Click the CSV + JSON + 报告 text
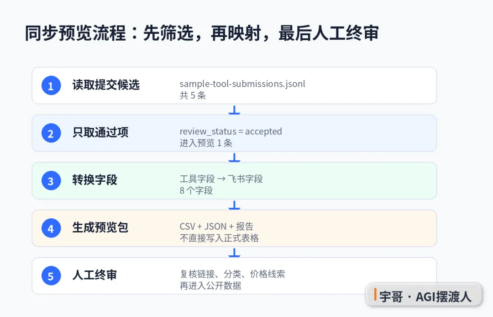Screen dimensions: 493x317 coord(216,227)
